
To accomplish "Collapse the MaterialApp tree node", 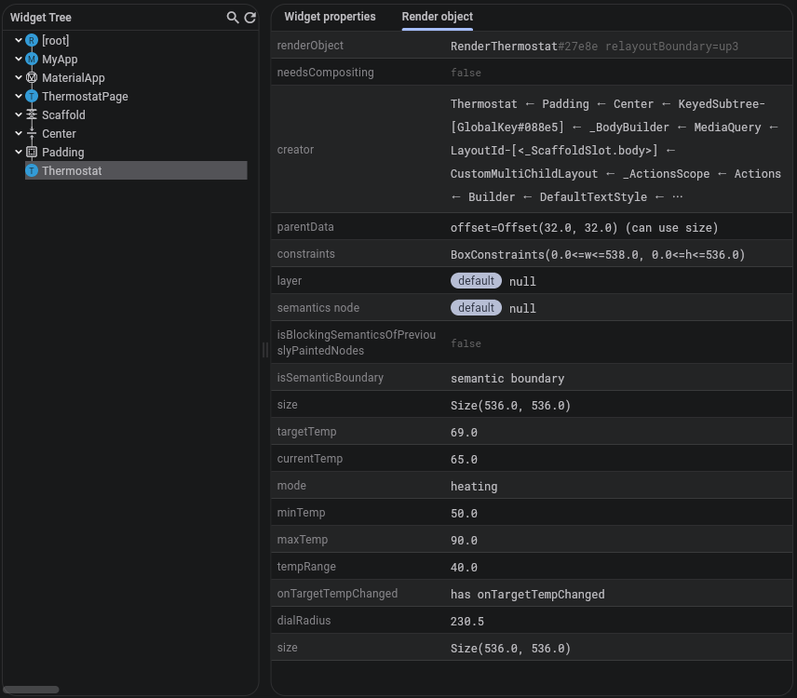I will (x=19, y=78).
